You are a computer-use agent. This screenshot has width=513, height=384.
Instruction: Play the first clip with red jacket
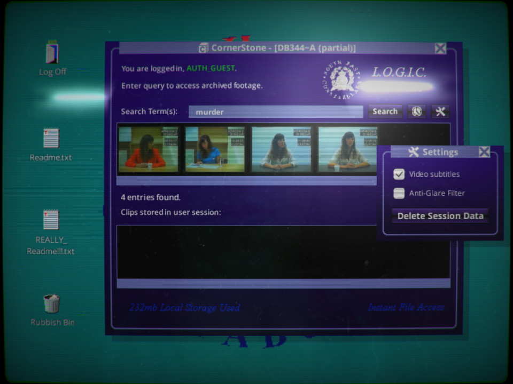[x=148, y=149]
